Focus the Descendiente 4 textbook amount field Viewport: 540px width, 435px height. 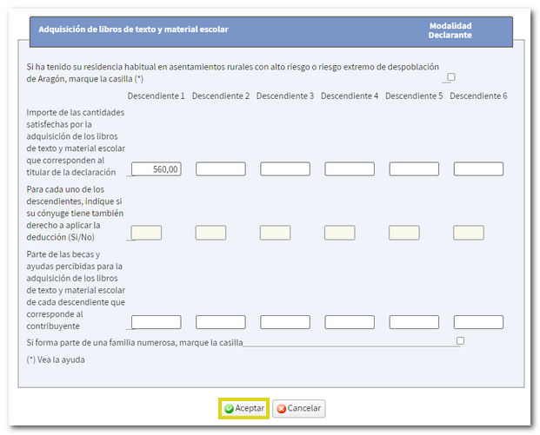[350, 169]
